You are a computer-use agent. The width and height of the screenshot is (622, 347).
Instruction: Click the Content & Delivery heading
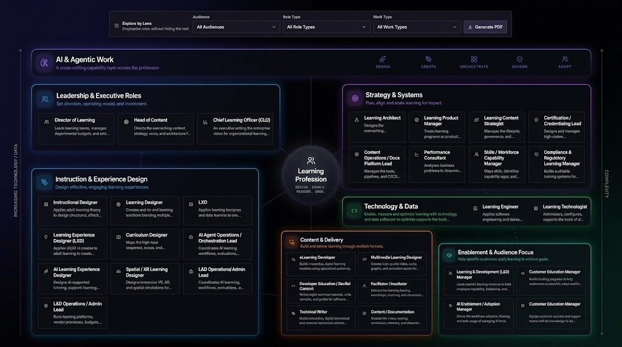322,240
